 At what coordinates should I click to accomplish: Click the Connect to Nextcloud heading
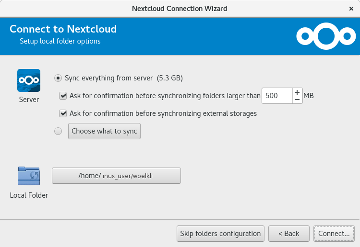[x=63, y=29]
